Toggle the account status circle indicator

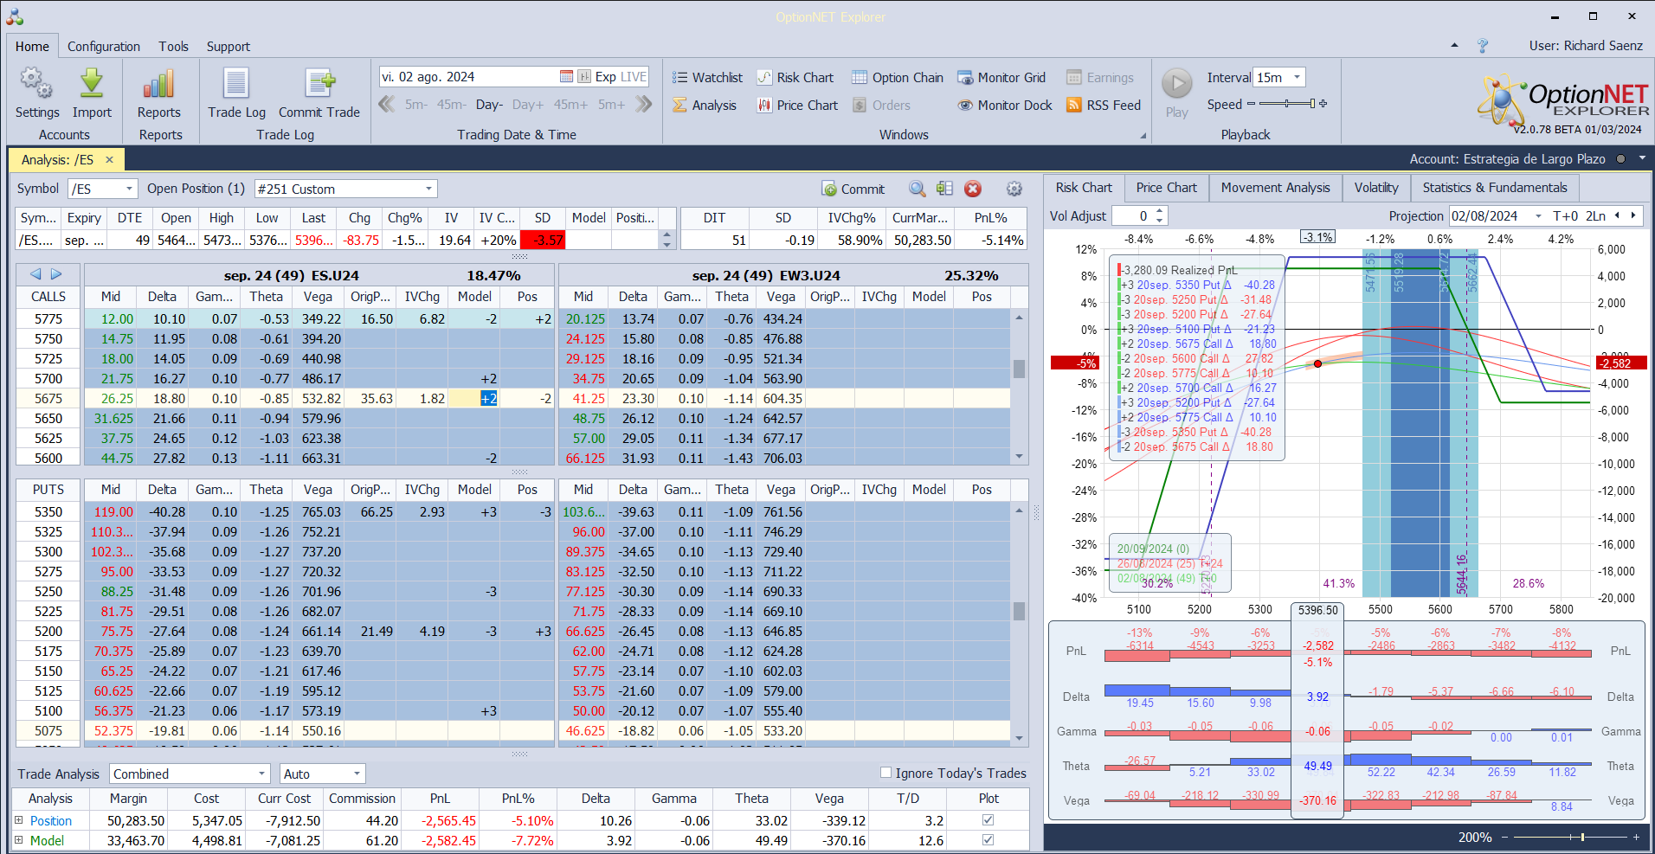coord(1620,159)
